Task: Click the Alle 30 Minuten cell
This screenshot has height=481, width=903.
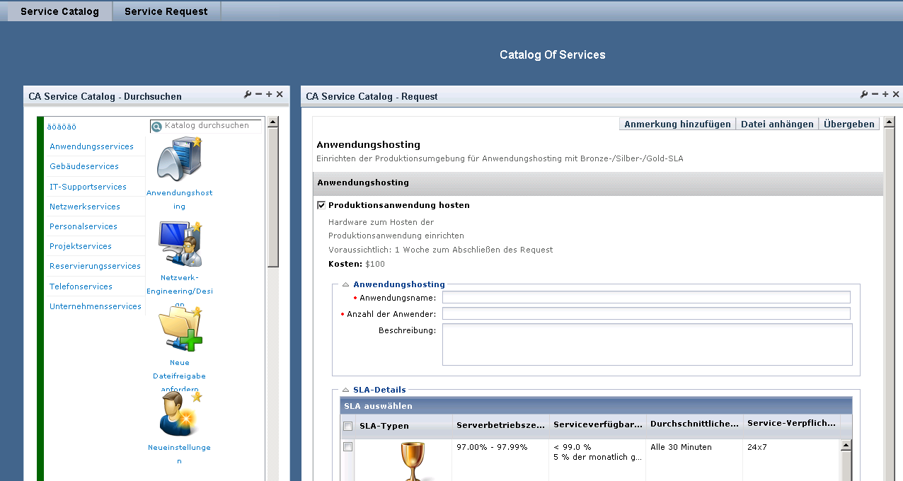Action: 695,460
